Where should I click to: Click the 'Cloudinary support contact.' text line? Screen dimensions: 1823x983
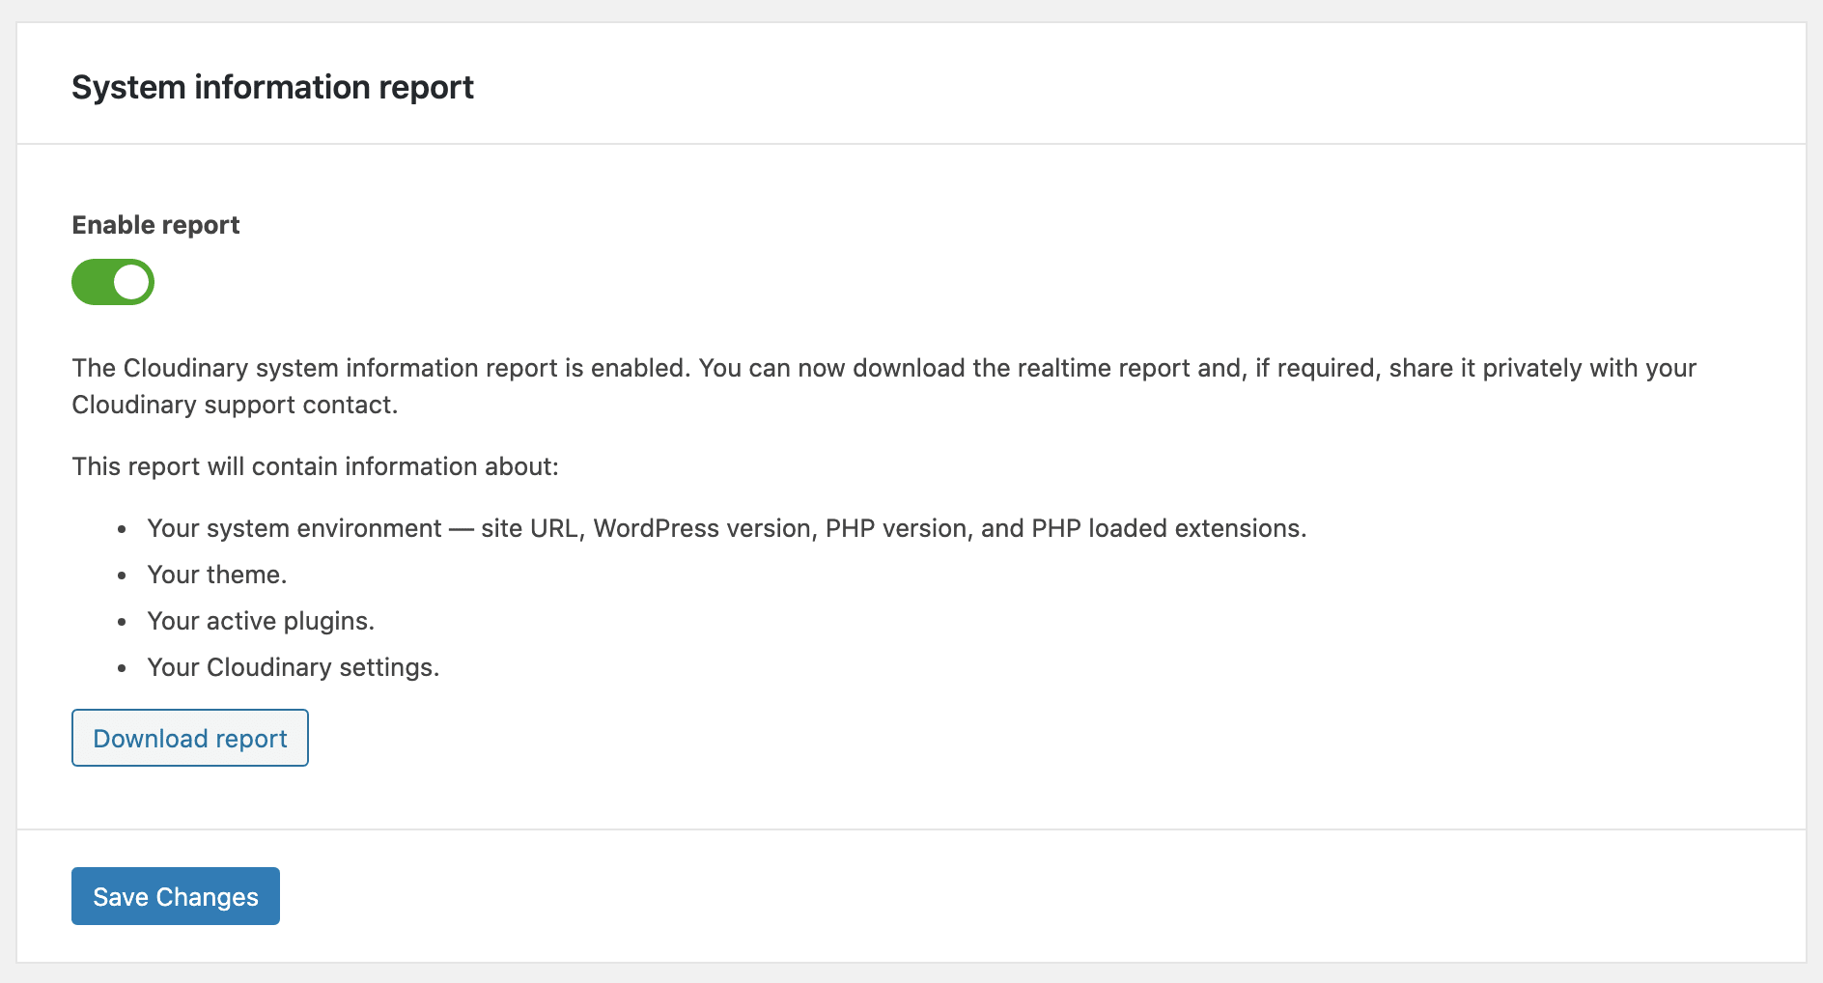tap(235, 405)
